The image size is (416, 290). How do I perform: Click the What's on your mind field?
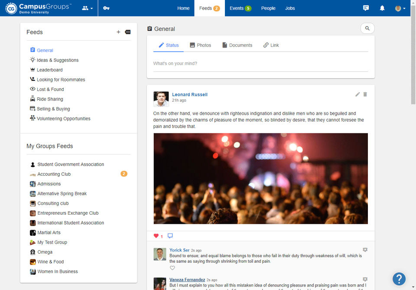coord(260,64)
